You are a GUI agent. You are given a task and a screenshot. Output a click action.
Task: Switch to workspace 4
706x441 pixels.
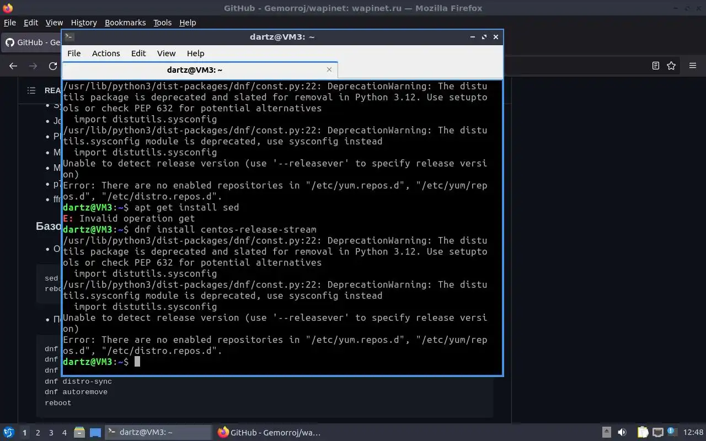point(64,433)
